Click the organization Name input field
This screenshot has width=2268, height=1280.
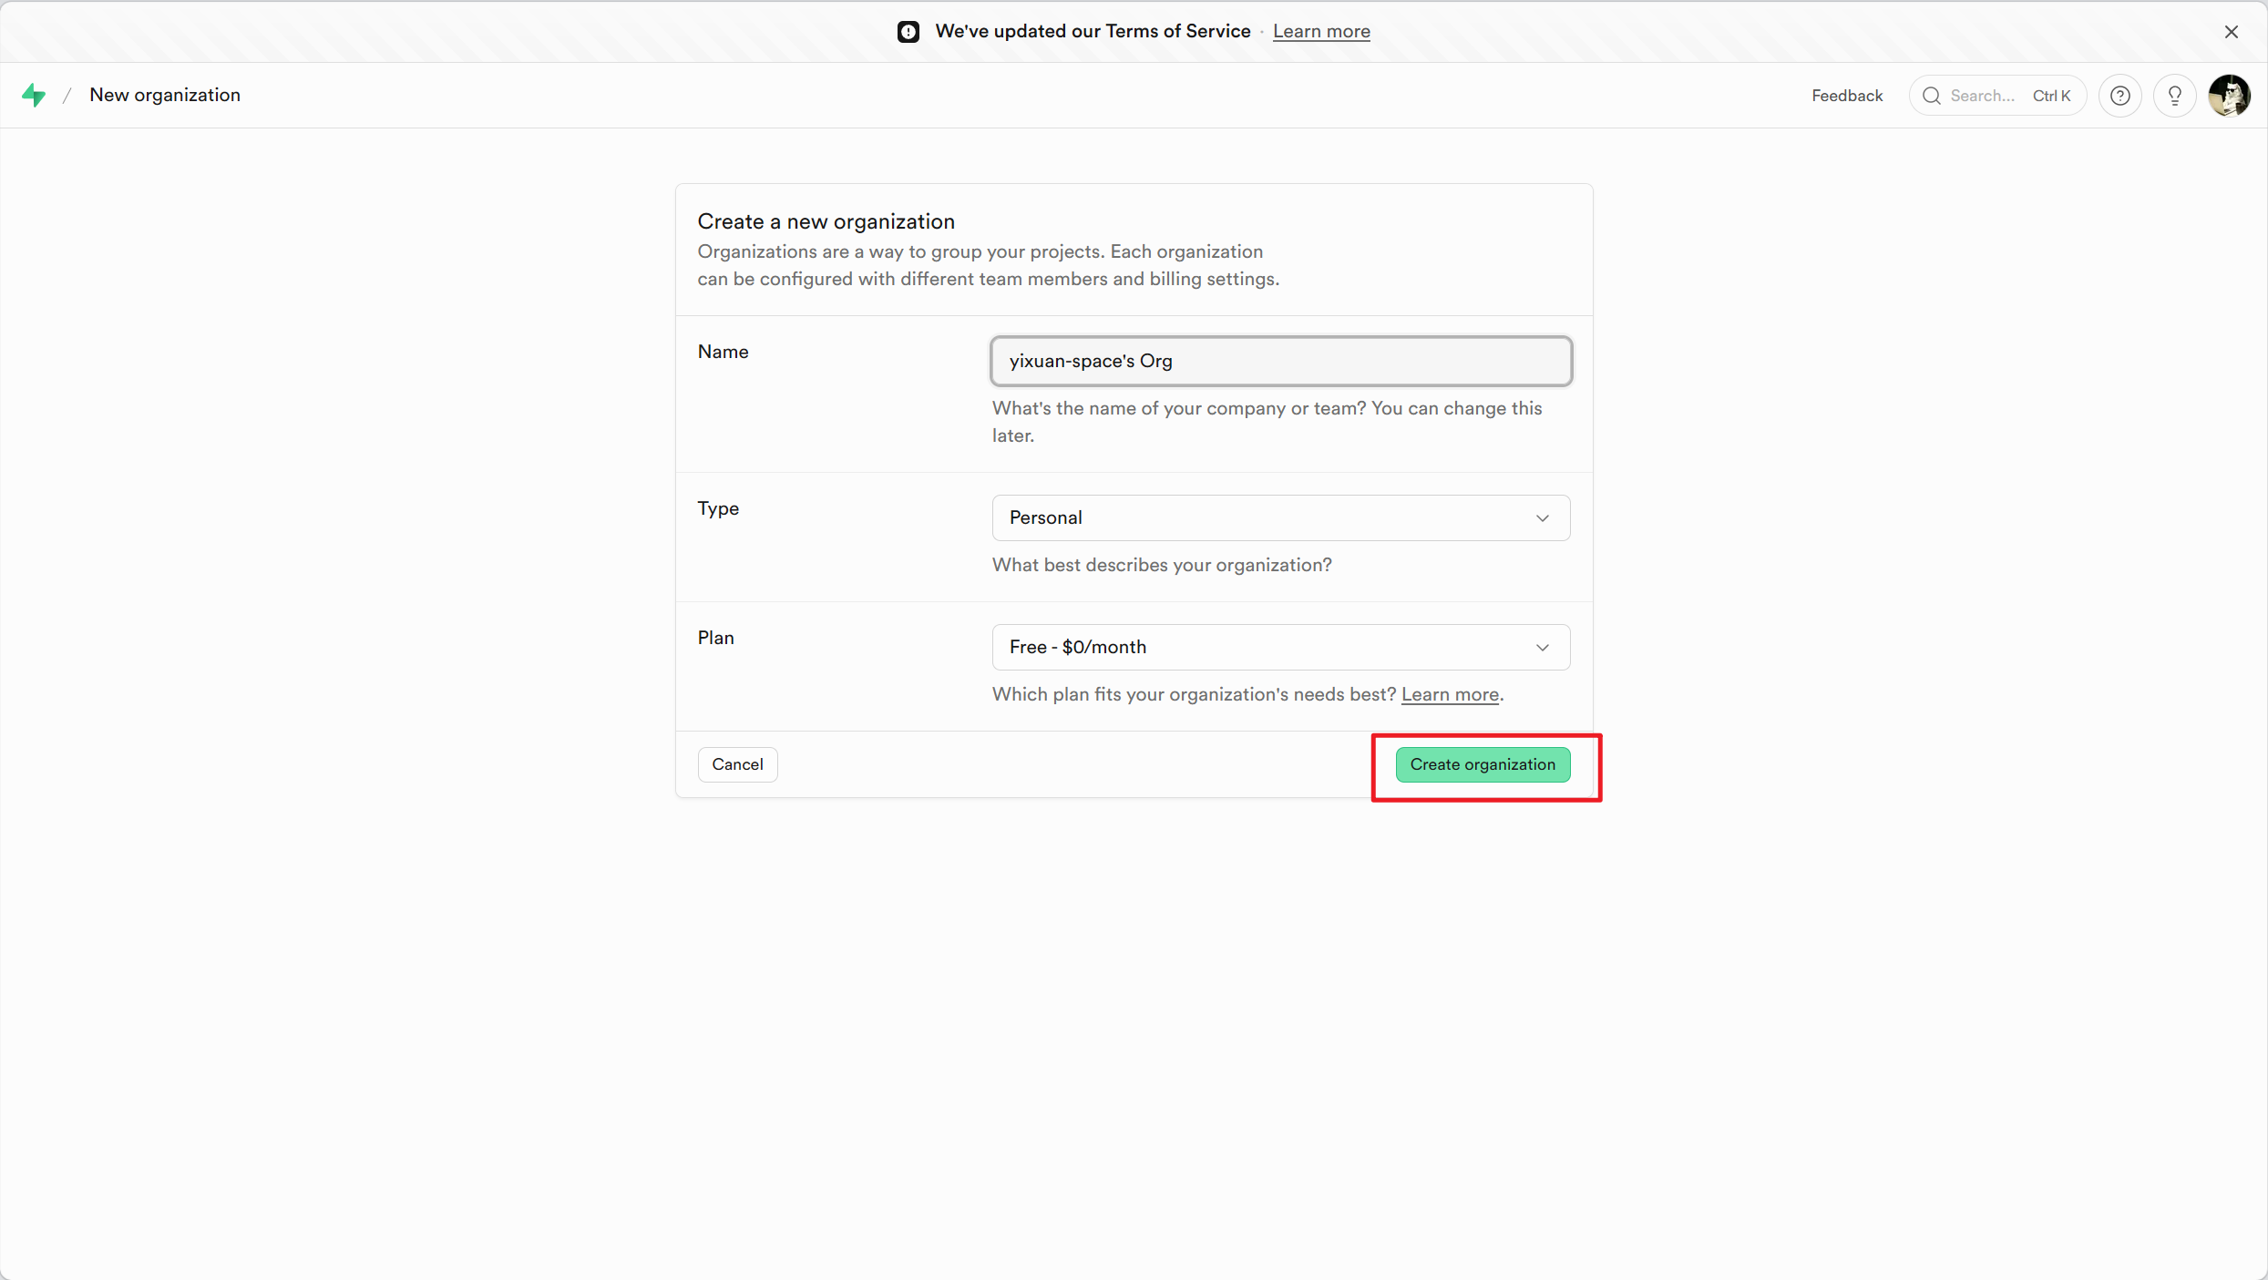coord(1281,361)
